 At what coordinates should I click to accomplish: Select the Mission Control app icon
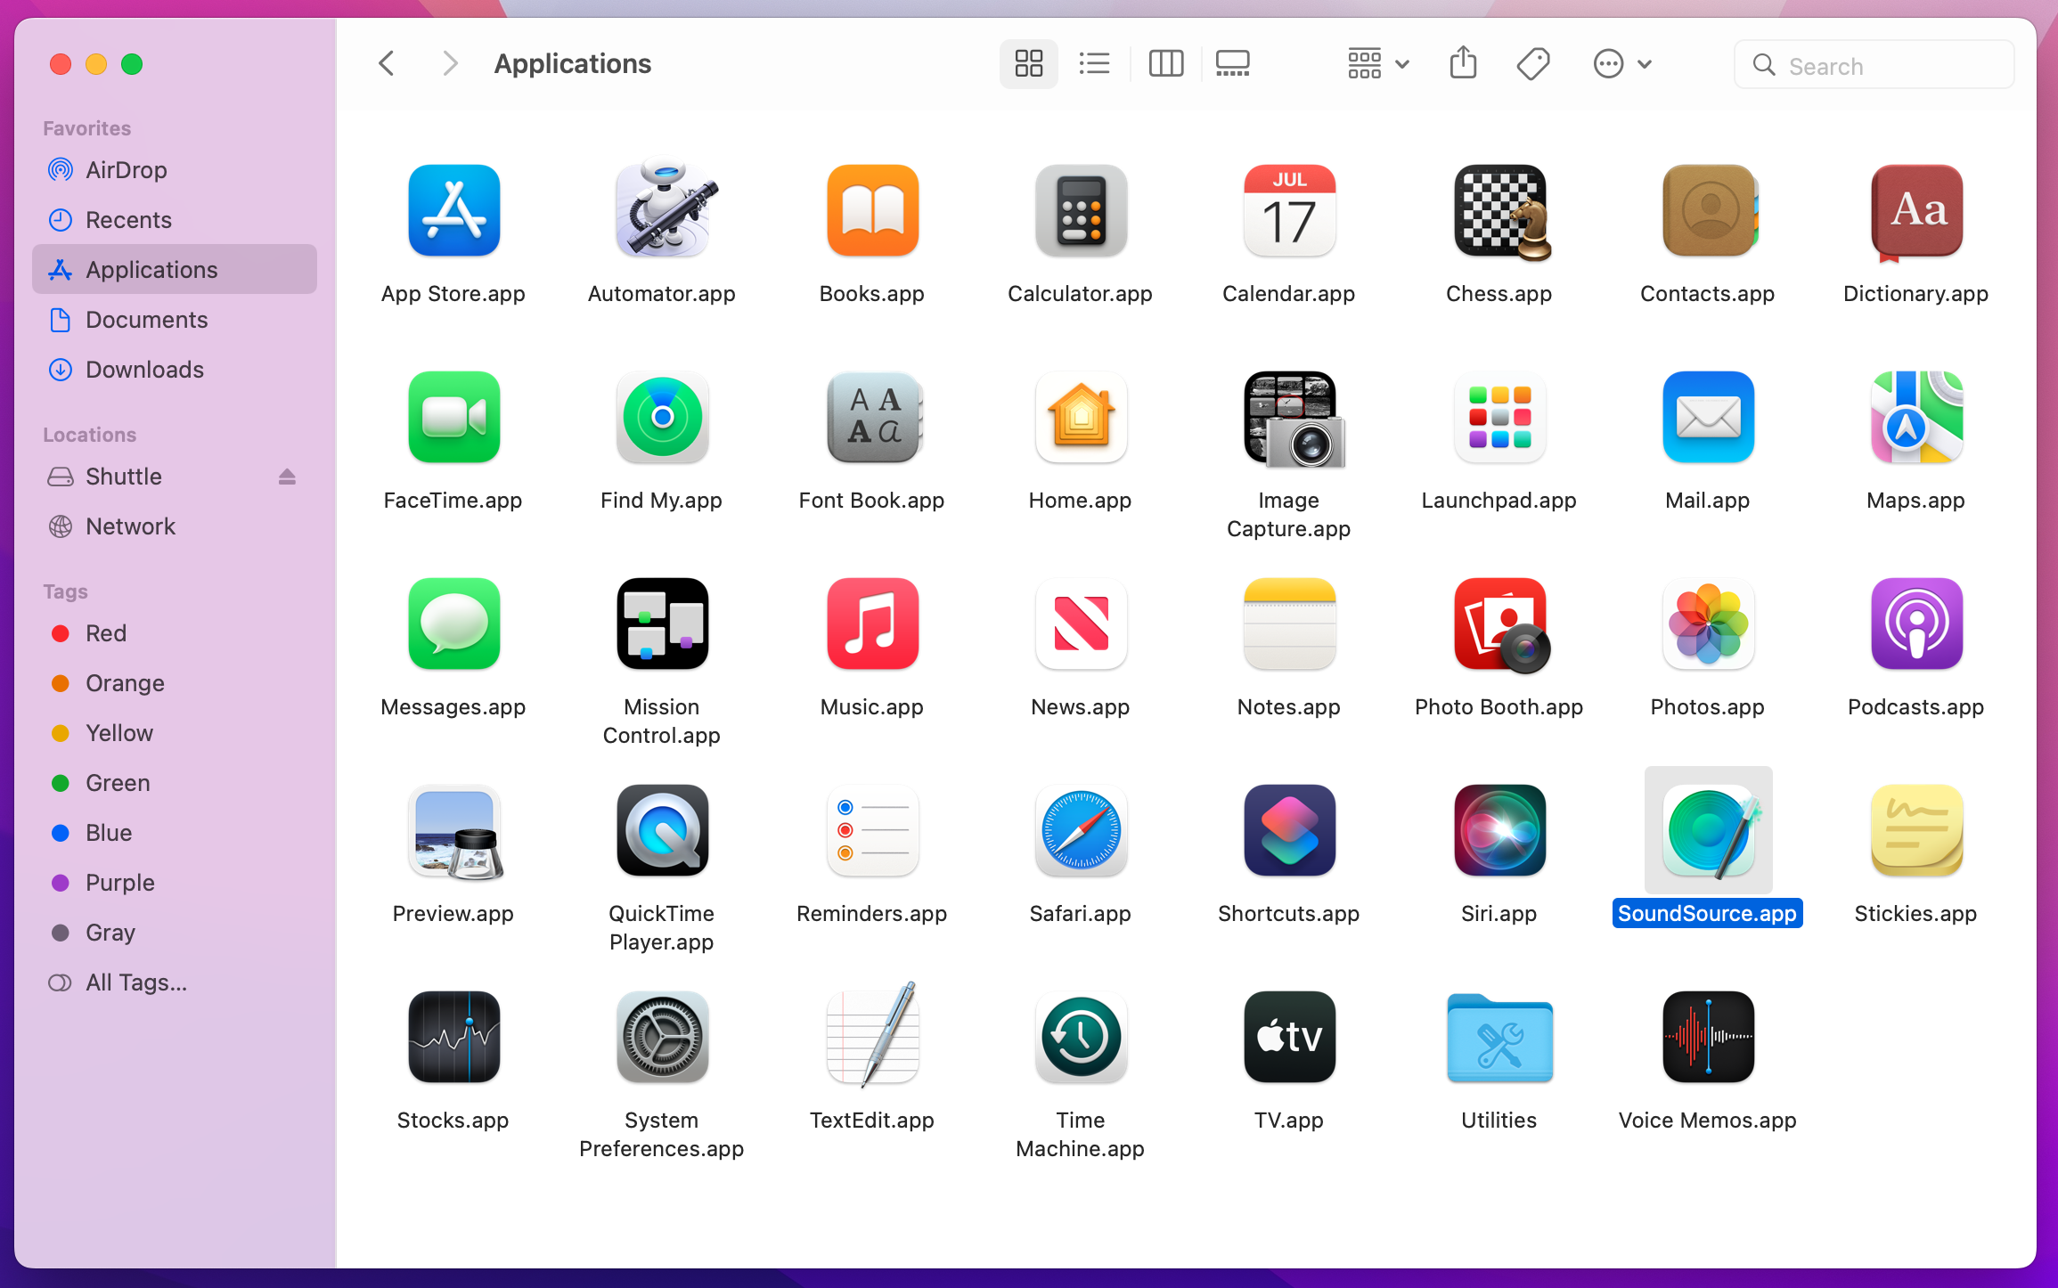663,624
